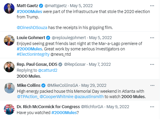
Task: Click Mike Collins blue verified badge
Action: [44, 86]
